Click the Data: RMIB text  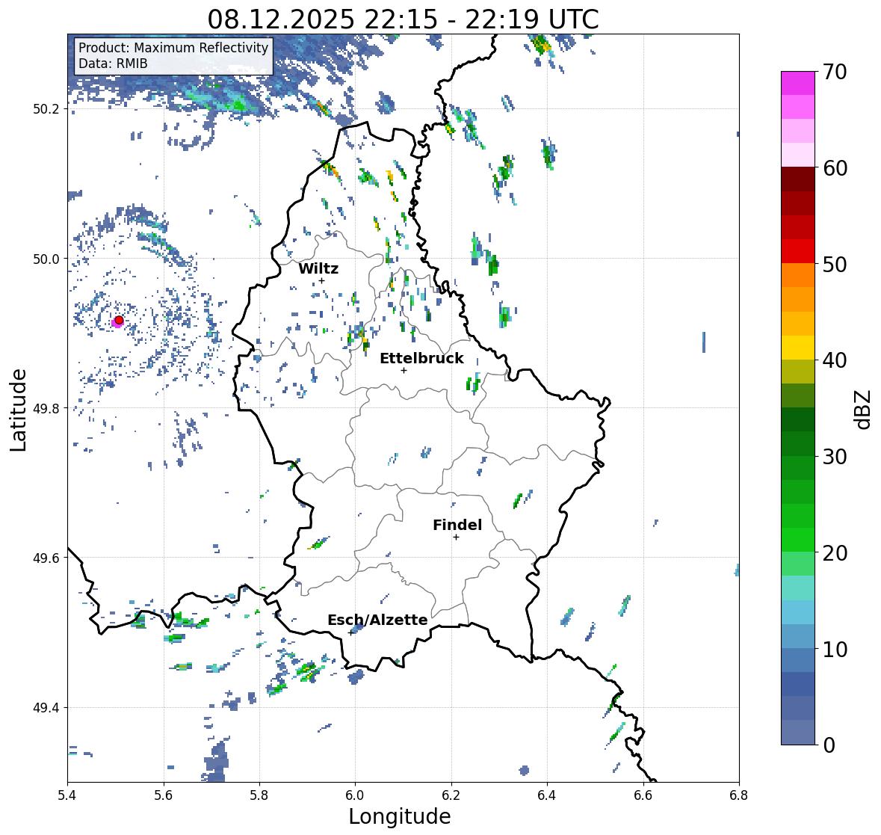click(x=113, y=64)
